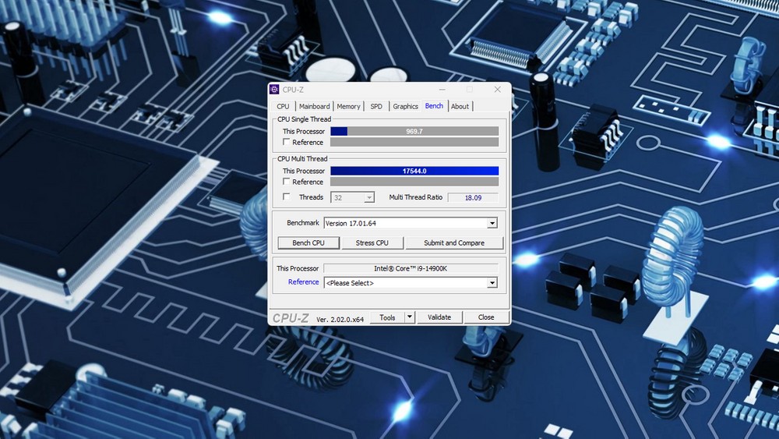Open the CPU tab

(284, 106)
